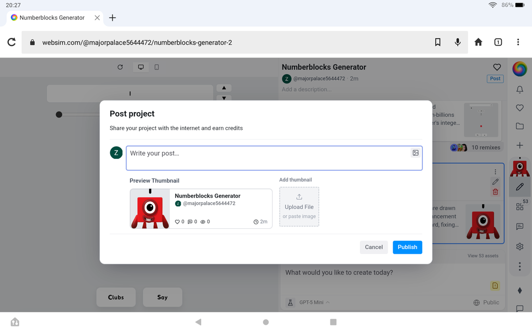Click the plus icon in the sidebar
This screenshot has width=532, height=332.
click(x=520, y=145)
